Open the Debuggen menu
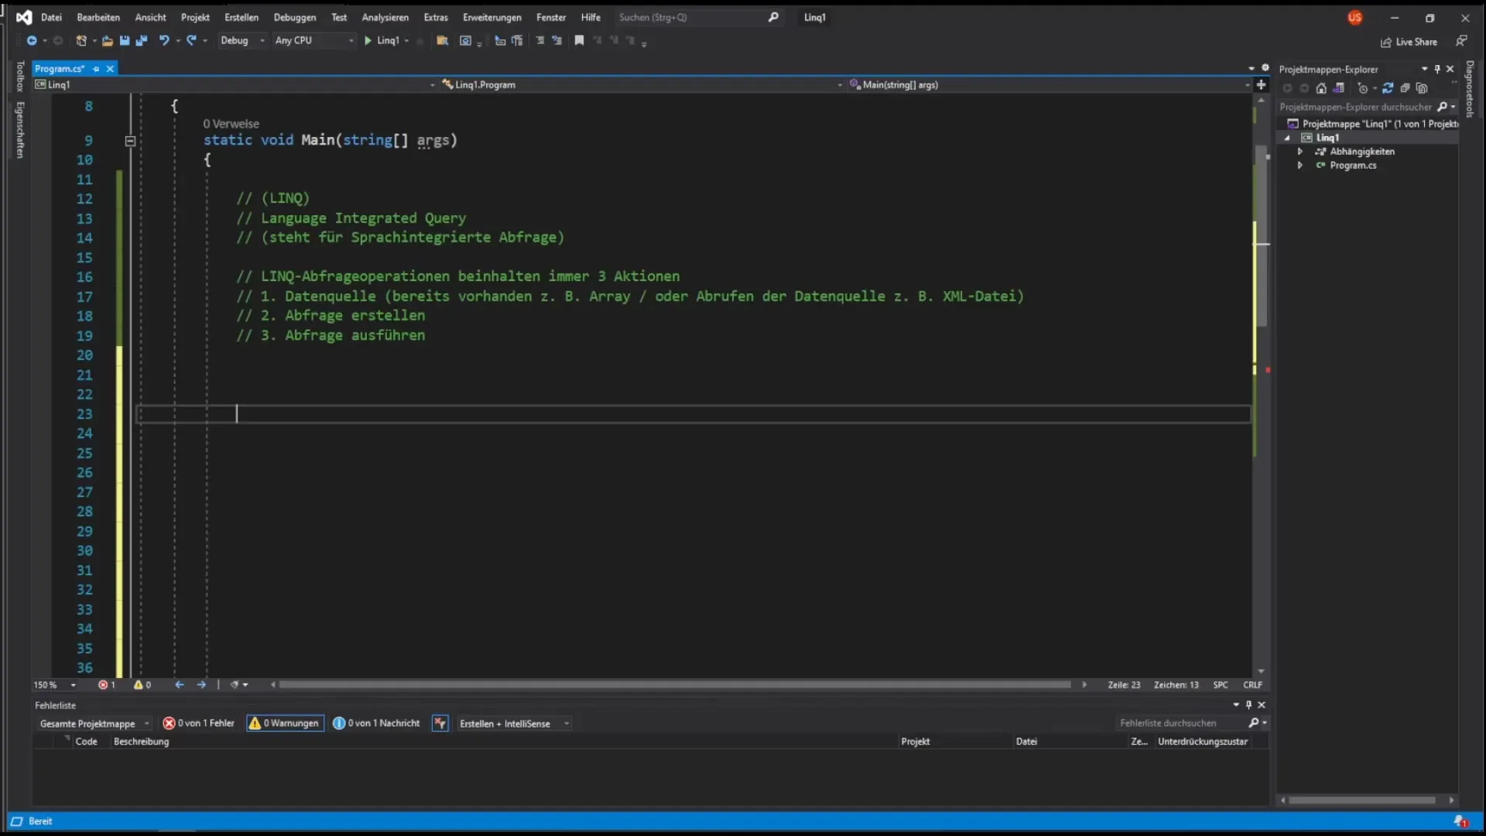The image size is (1486, 836). click(294, 17)
